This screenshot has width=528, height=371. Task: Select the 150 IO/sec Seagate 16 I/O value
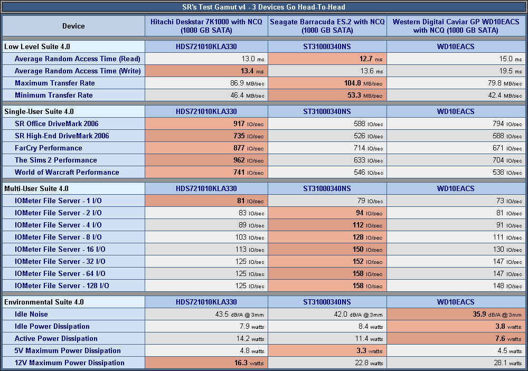coord(367,249)
